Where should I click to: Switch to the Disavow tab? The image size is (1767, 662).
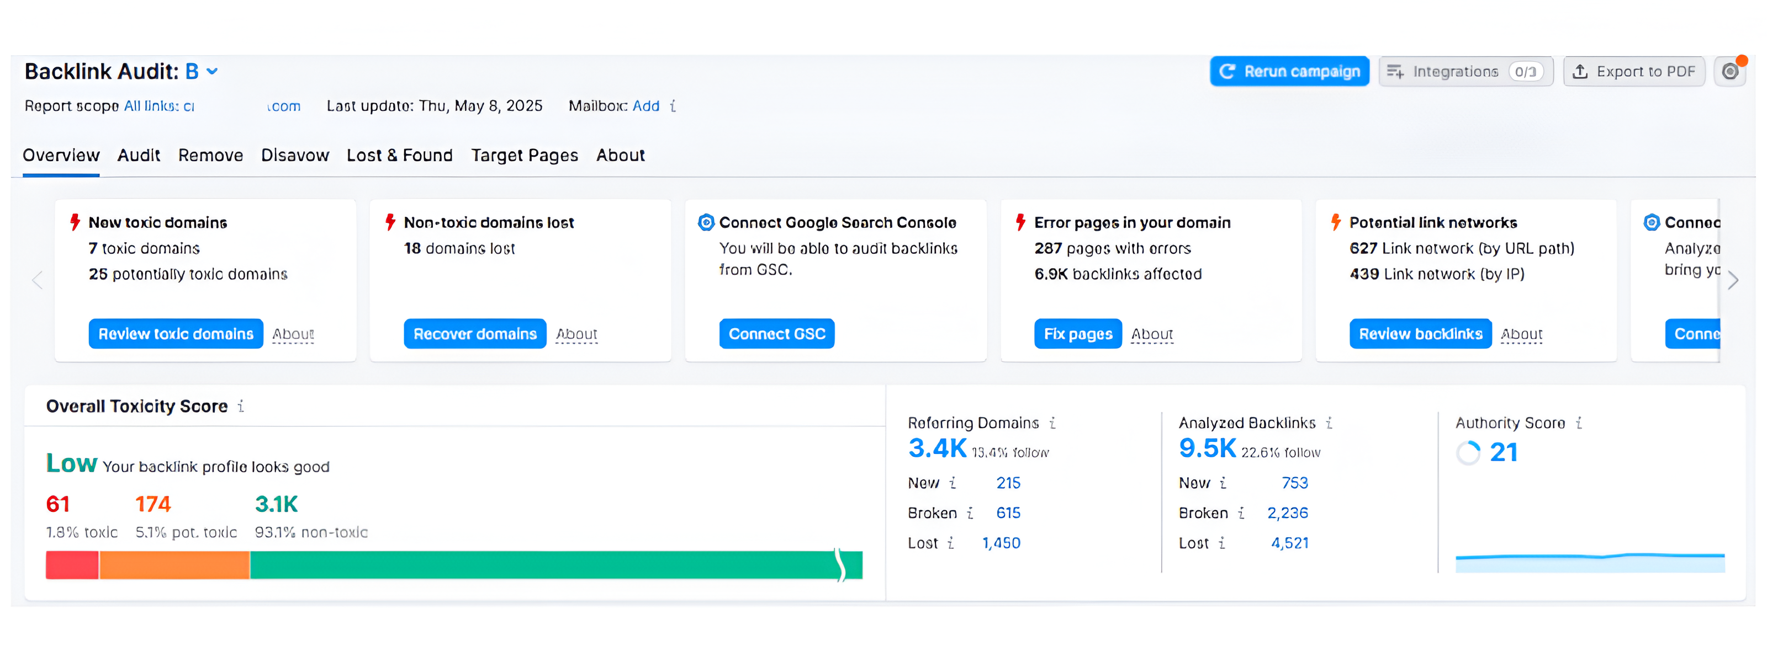295,156
